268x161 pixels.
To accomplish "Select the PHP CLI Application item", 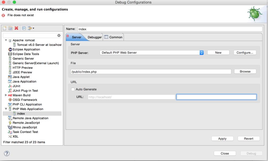I will 27,104.
